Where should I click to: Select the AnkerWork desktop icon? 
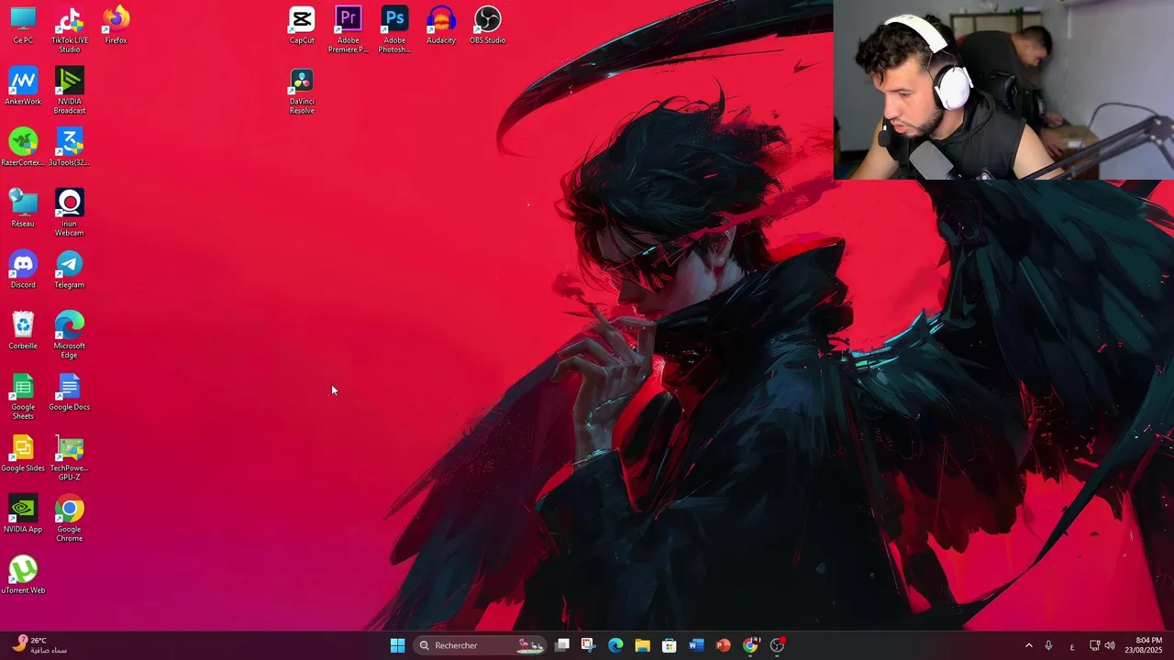point(23,86)
